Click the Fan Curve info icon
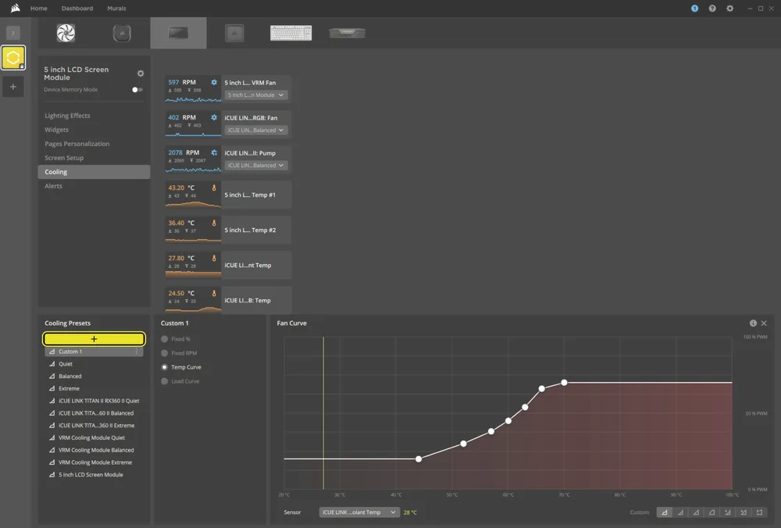Image resolution: width=781 pixels, height=528 pixels. (753, 323)
